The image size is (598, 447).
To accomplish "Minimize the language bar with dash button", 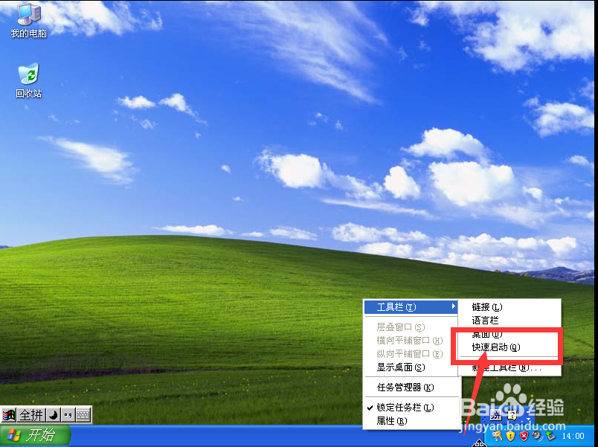I will [x=529, y=412].
